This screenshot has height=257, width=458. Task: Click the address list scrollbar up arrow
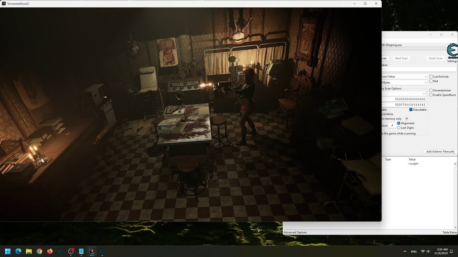[455, 164]
